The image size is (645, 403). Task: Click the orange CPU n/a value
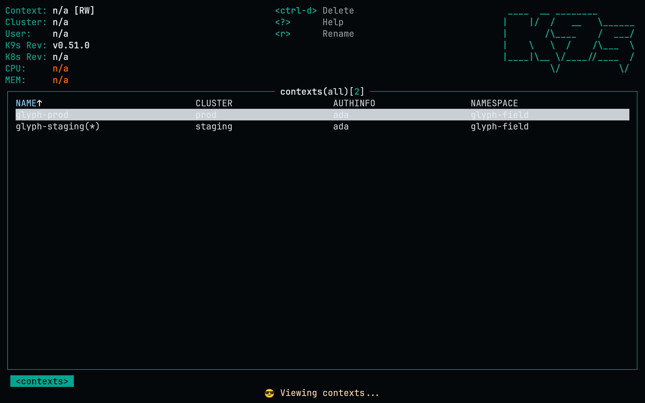pyautogui.click(x=60, y=69)
